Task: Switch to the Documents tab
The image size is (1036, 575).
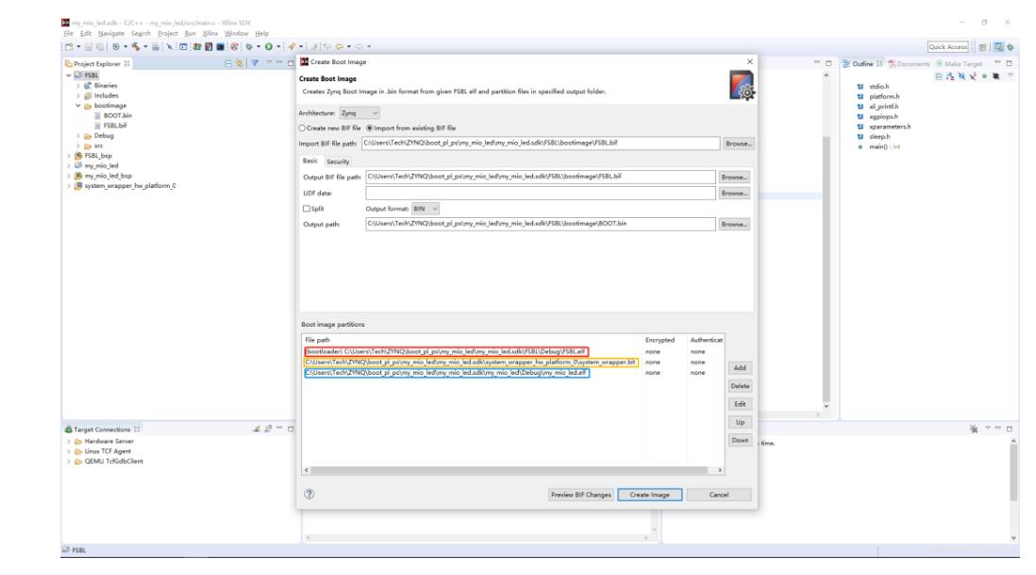Action: coord(909,64)
